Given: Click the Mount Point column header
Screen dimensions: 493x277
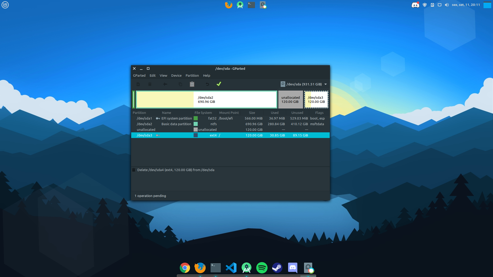Looking at the screenshot, I should [229, 113].
